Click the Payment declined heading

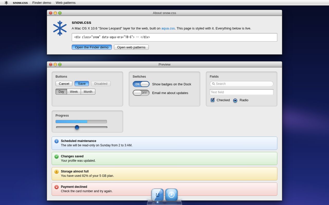74,187
